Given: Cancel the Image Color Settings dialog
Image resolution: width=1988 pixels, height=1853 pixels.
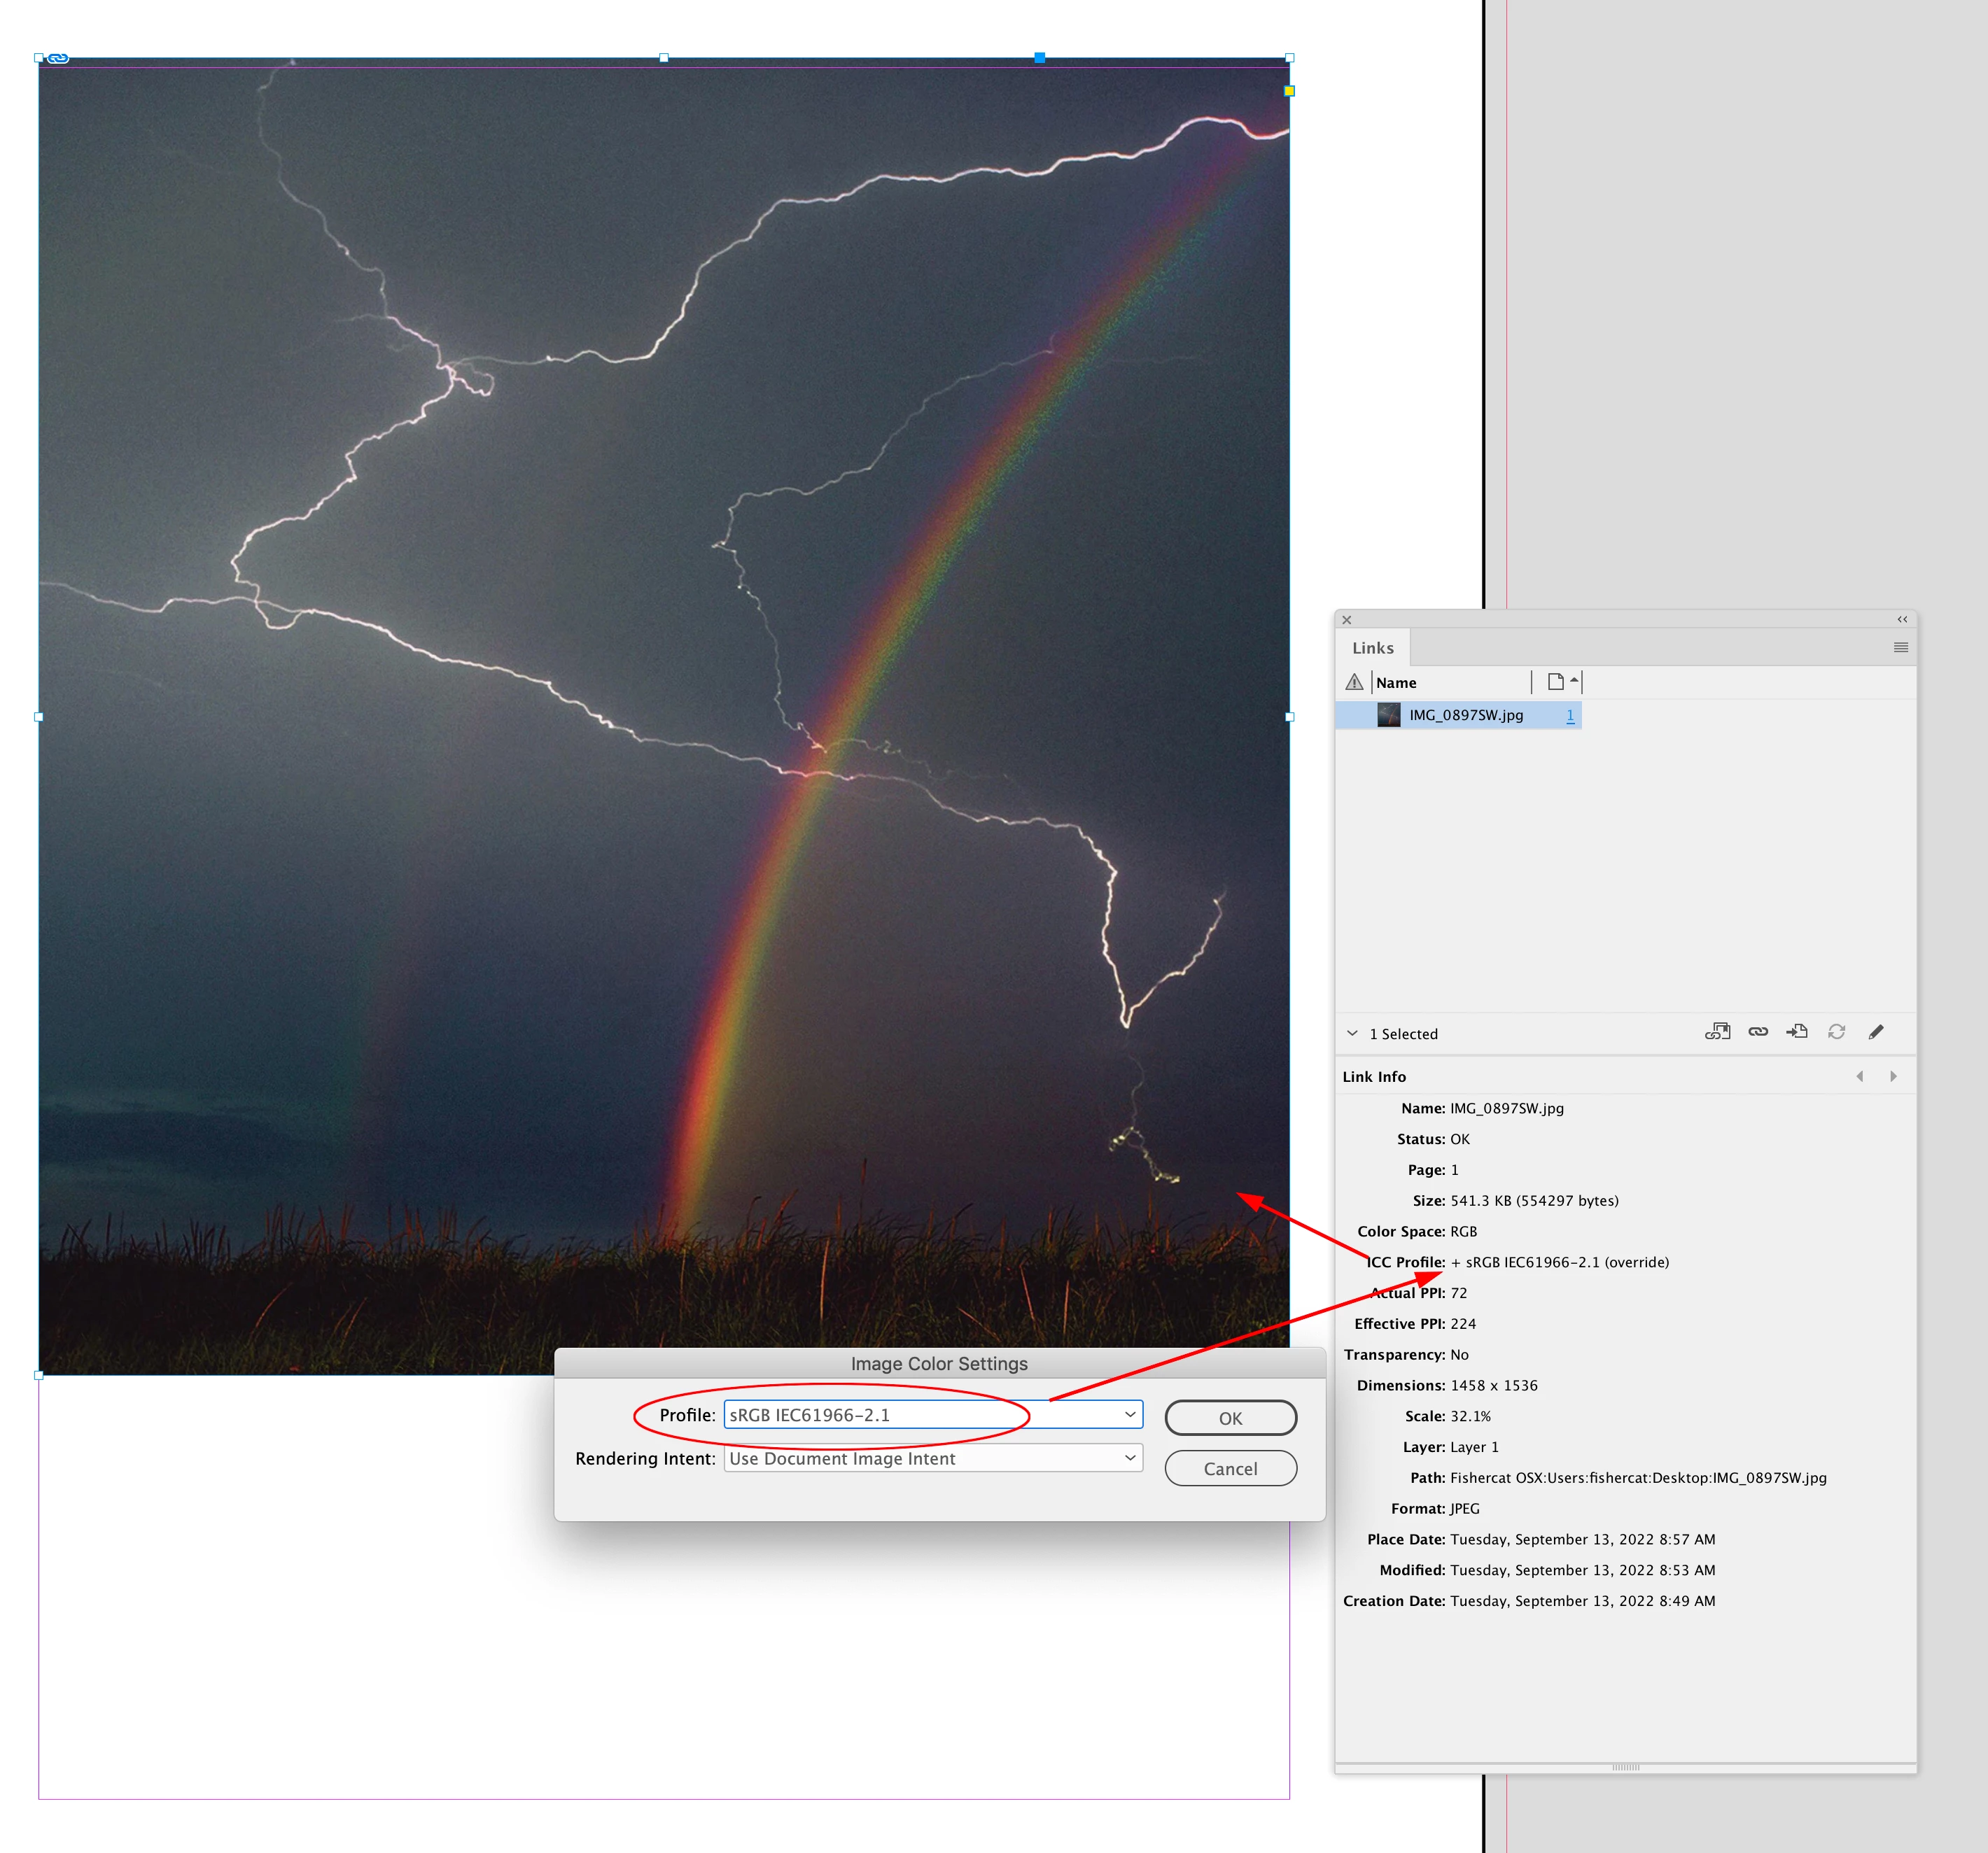Looking at the screenshot, I should pyautogui.click(x=1230, y=1468).
